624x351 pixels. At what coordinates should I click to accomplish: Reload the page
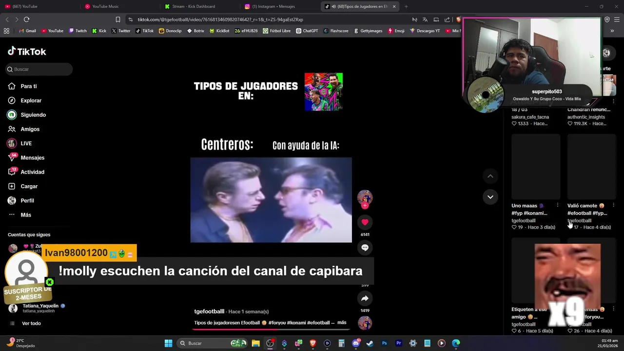[26, 19]
